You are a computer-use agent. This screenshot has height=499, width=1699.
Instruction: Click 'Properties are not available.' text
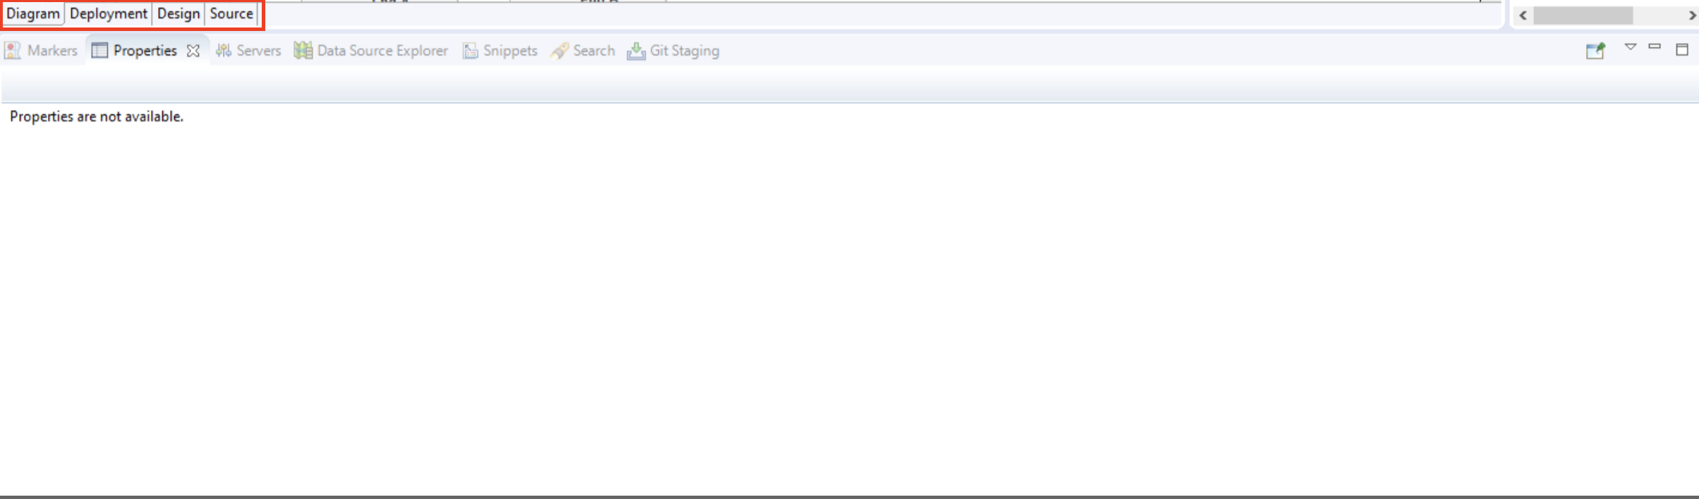coord(97,116)
